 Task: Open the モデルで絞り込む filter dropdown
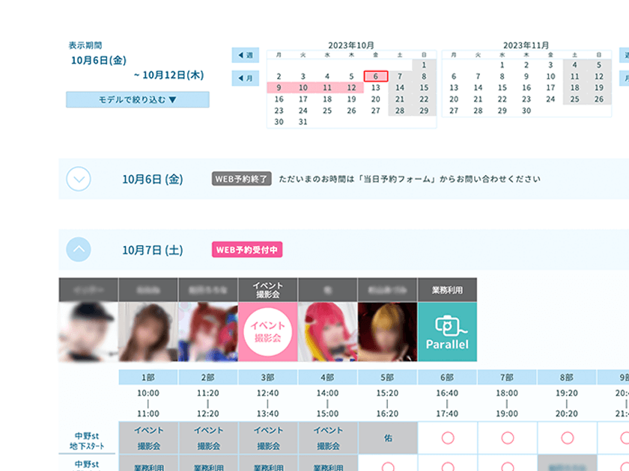click(x=138, y=99)
